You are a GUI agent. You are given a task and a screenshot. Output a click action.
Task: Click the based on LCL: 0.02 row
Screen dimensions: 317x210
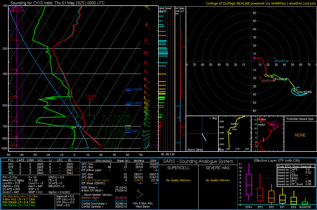click(294, 172)
